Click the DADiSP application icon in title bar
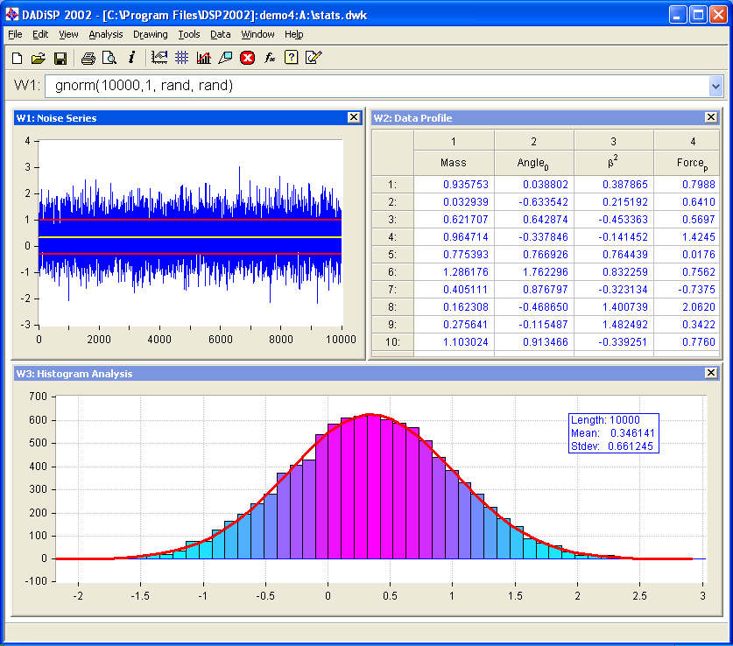The image size is (733, 646). coord(11,15)
